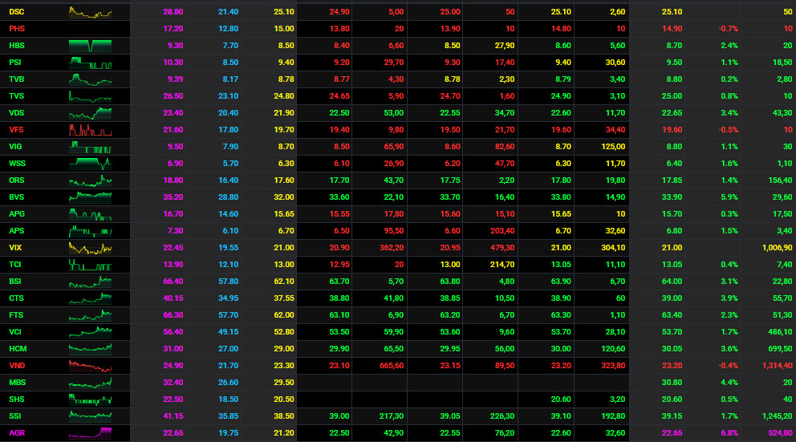Select the DSC ticker symbol

pos(16,12)
